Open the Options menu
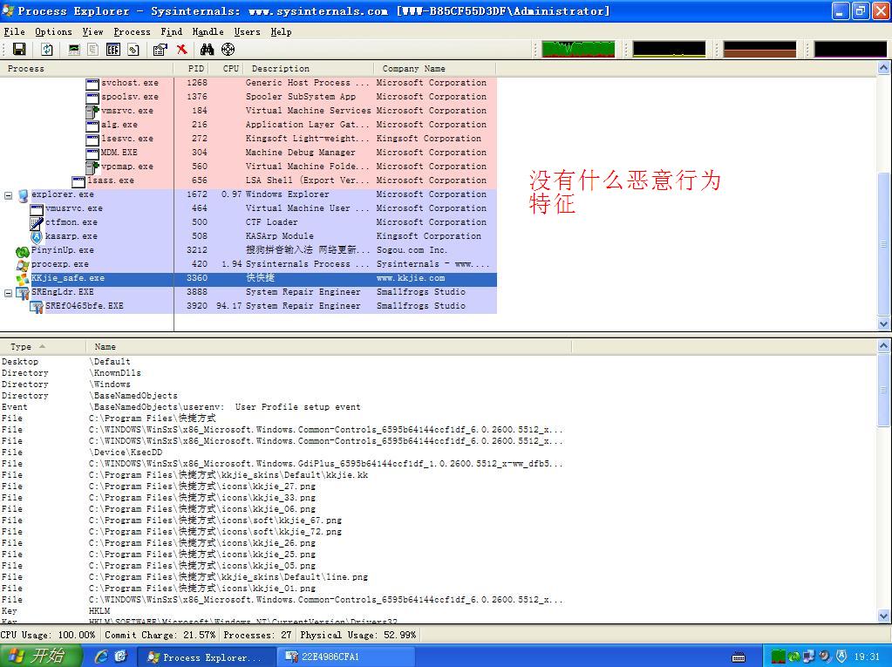 point(53,32)
